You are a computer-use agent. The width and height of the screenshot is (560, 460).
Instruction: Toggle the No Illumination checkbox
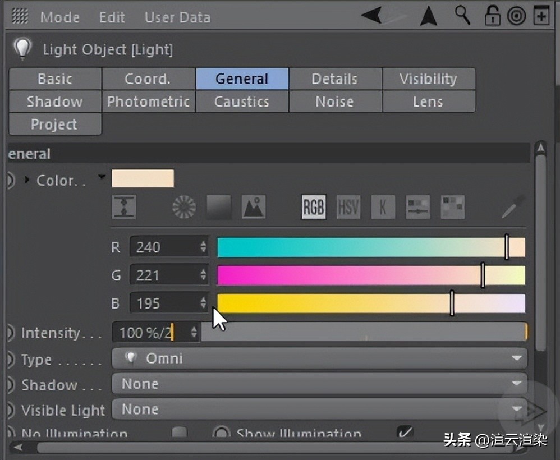(x=180, y=433)
